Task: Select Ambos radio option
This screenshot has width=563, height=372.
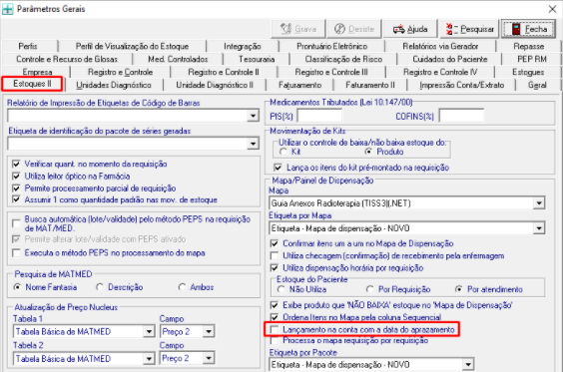Action: 182,287
